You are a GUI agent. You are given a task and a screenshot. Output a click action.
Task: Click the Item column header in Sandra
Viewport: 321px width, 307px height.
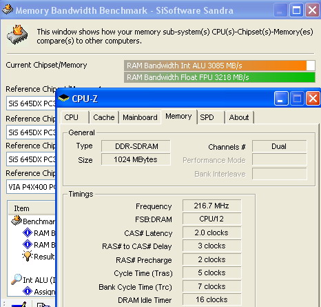[32, 208]
